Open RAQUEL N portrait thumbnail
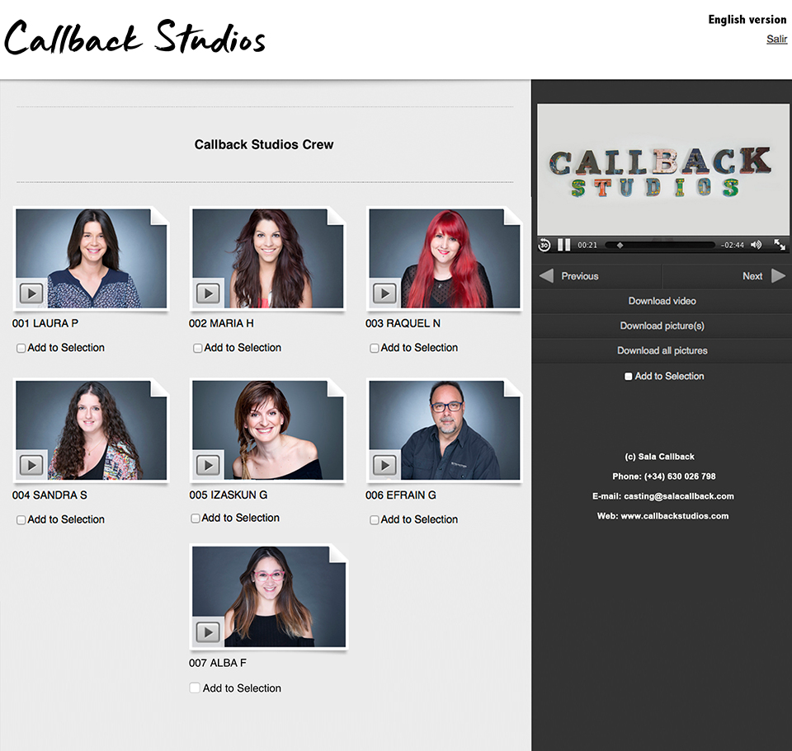The image size is (792, 751). (x=445, y=258)
